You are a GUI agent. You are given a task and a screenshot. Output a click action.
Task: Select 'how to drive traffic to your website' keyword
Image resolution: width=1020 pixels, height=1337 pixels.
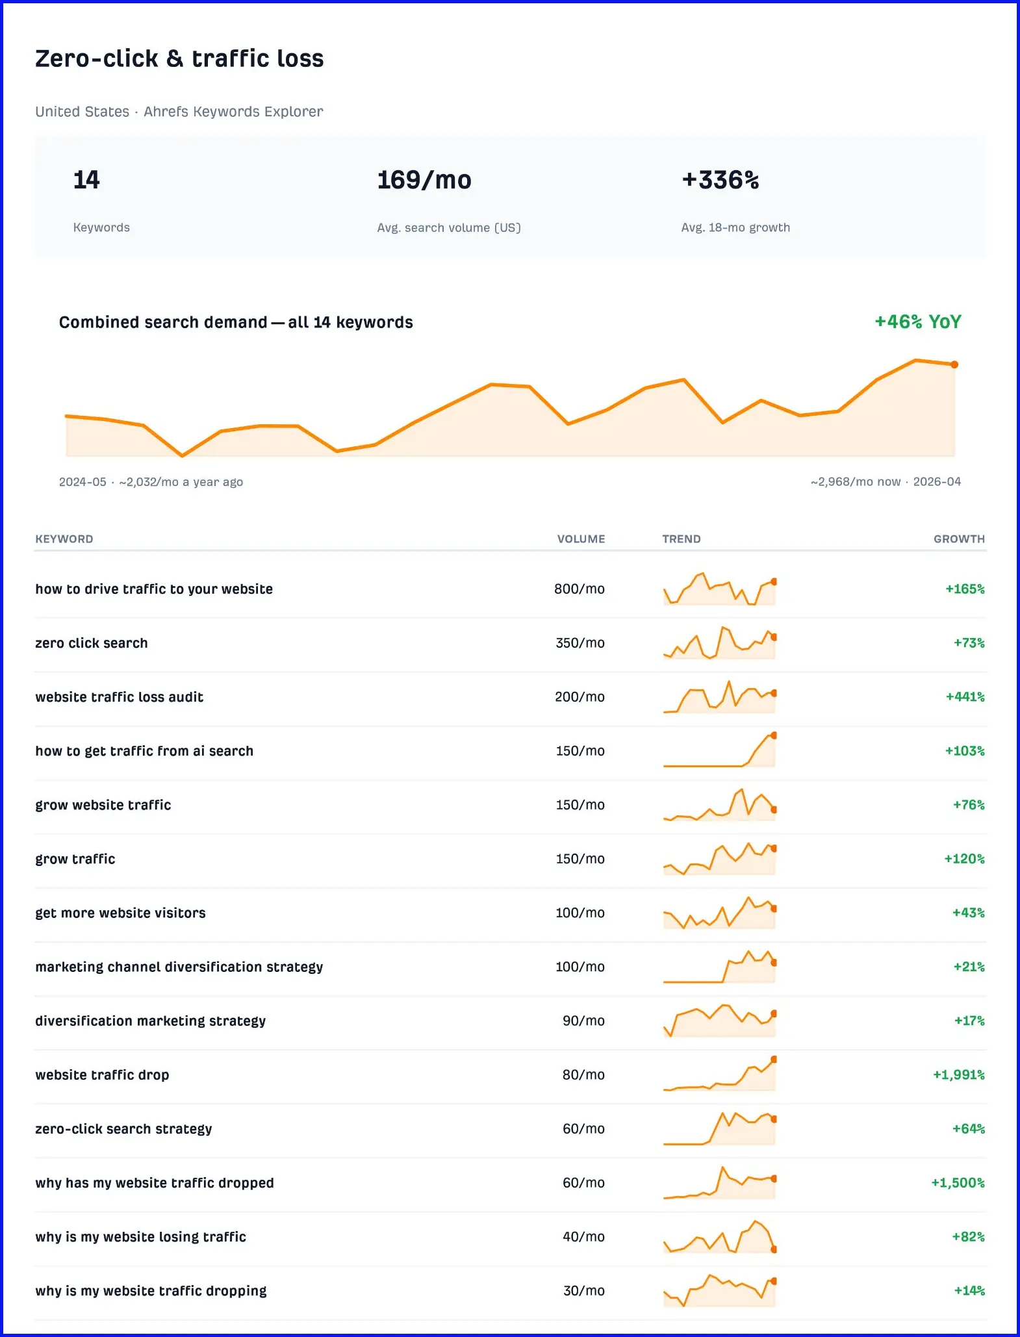(x=154, y=589)
